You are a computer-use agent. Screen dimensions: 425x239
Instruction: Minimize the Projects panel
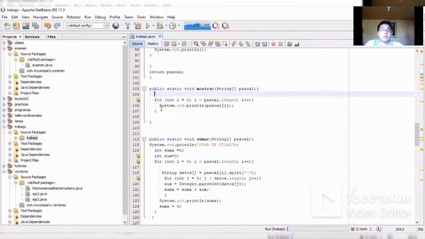pyautogui.click(x=124, y=37)
